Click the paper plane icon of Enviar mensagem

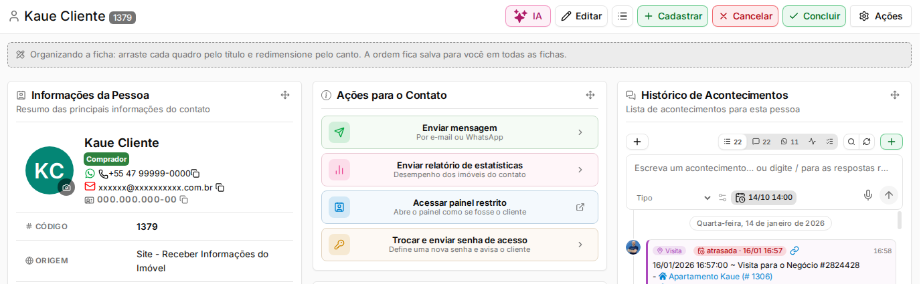pyautogui.click(x=339, y=132)
